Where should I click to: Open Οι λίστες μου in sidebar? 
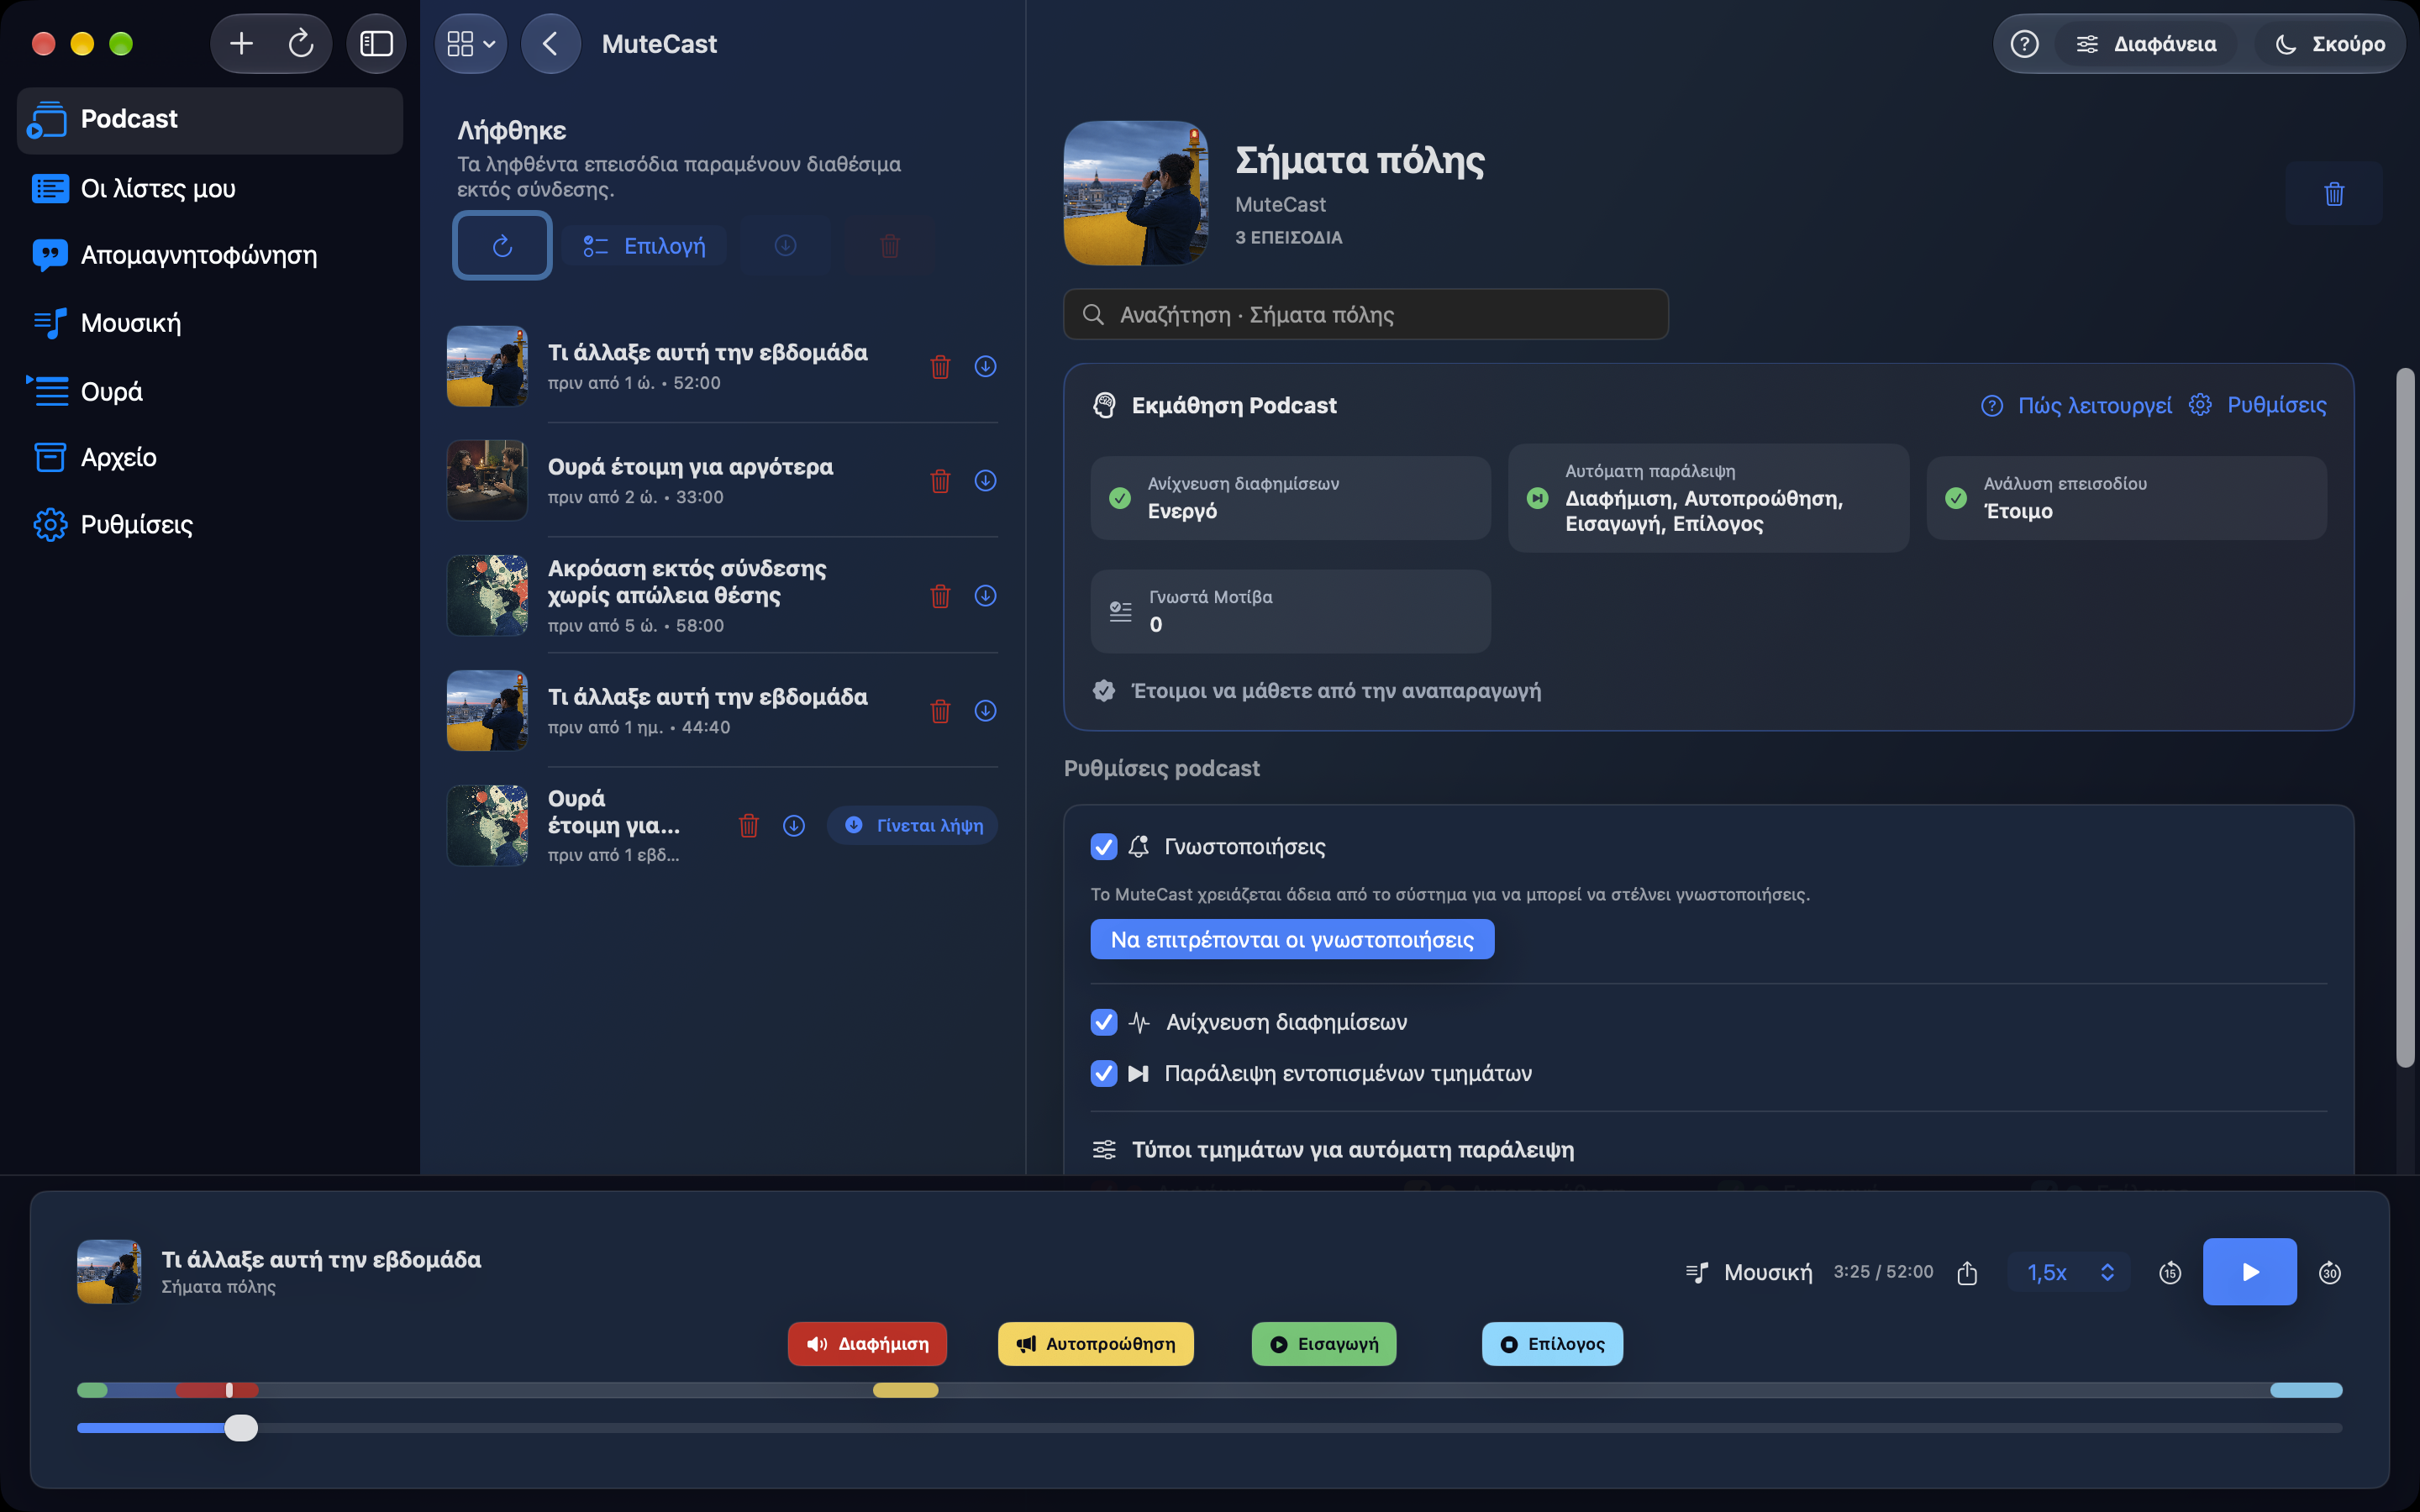[x=210, y=189]
